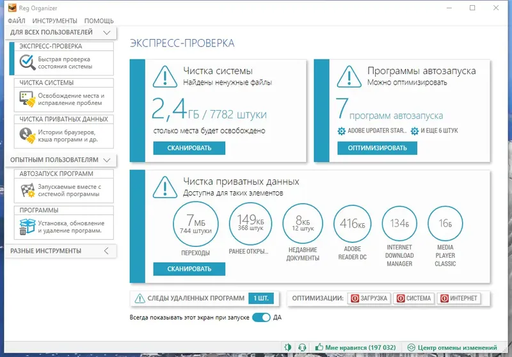Click 7 программ автозапуска text

pos(389,109)
